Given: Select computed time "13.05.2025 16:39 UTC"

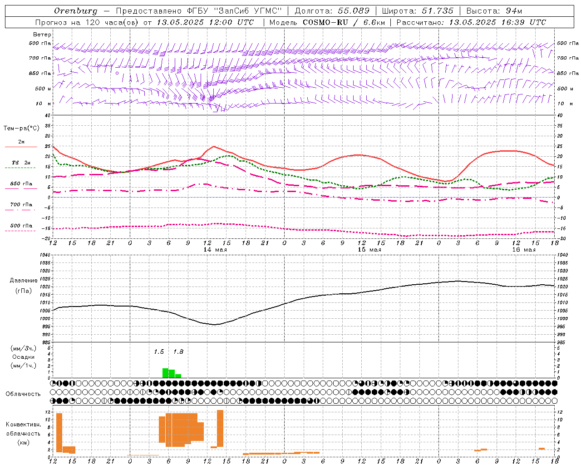Looking at the screenshot, I should [497, 22].
